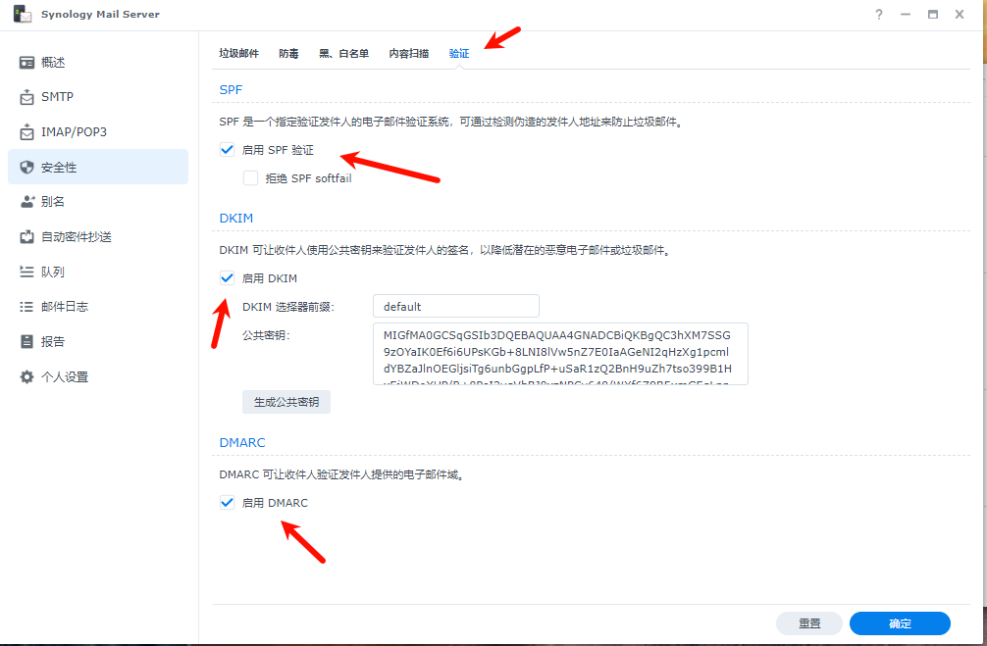Click the IMAP/POP3 inbox icon in sidebar

[x=26, y=132]
